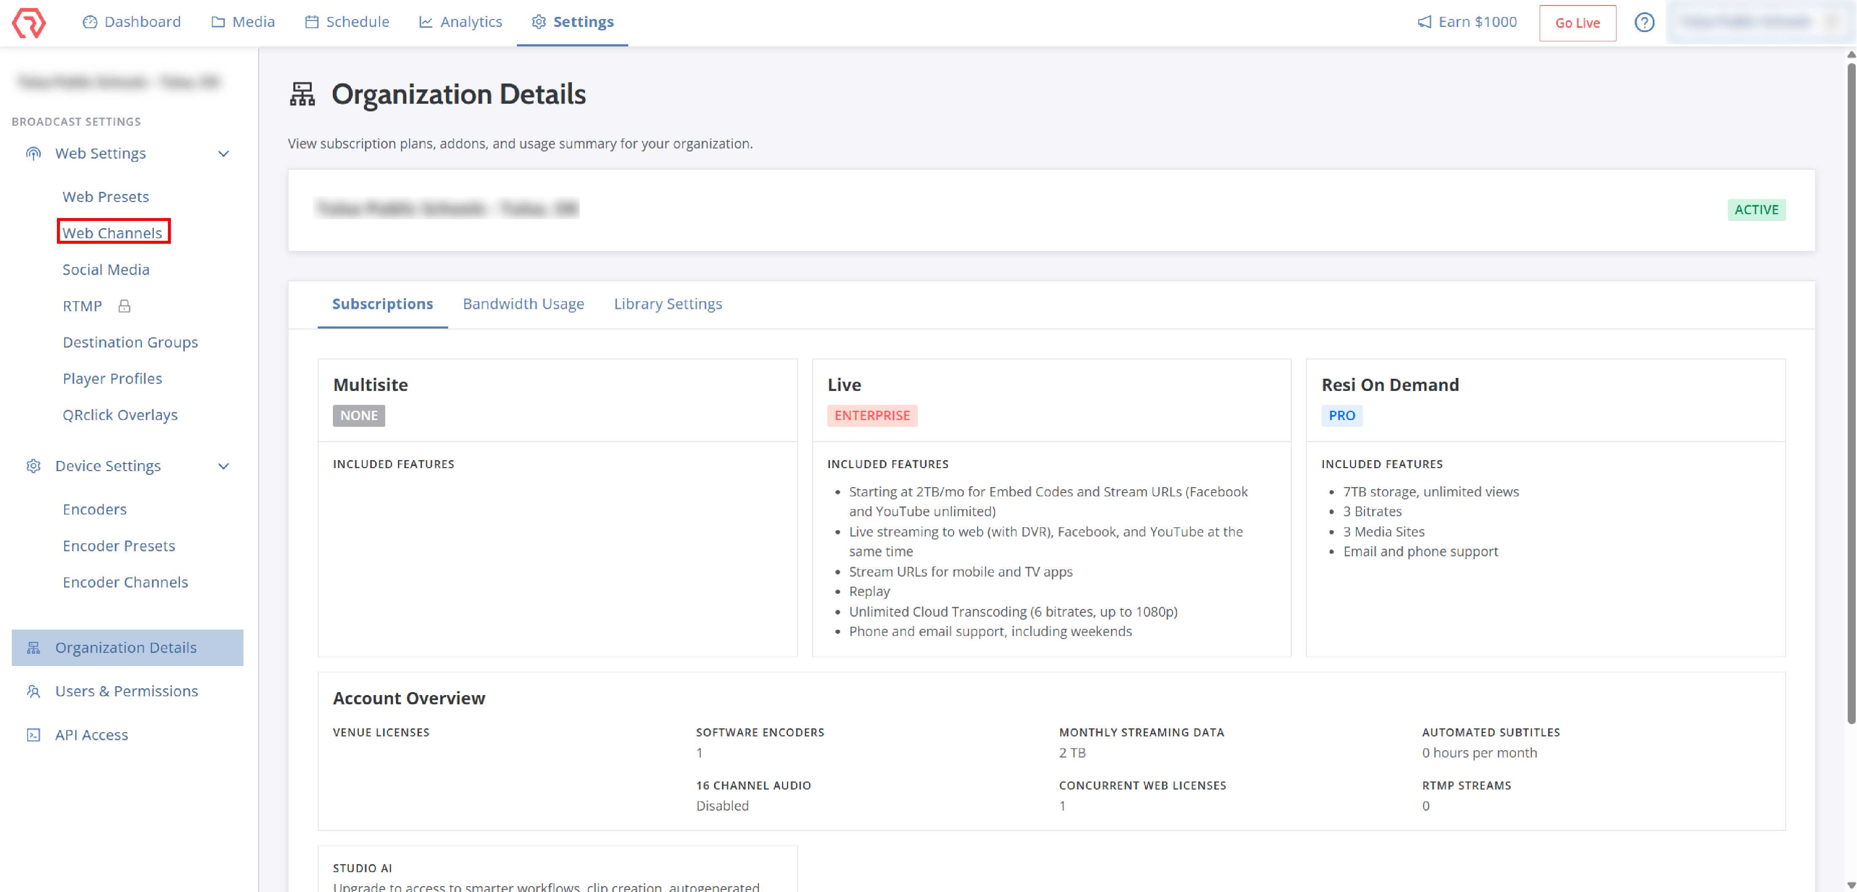1857x892 pixels.
Task: Click the API Access terminal icon
Action: coord(33,735)
